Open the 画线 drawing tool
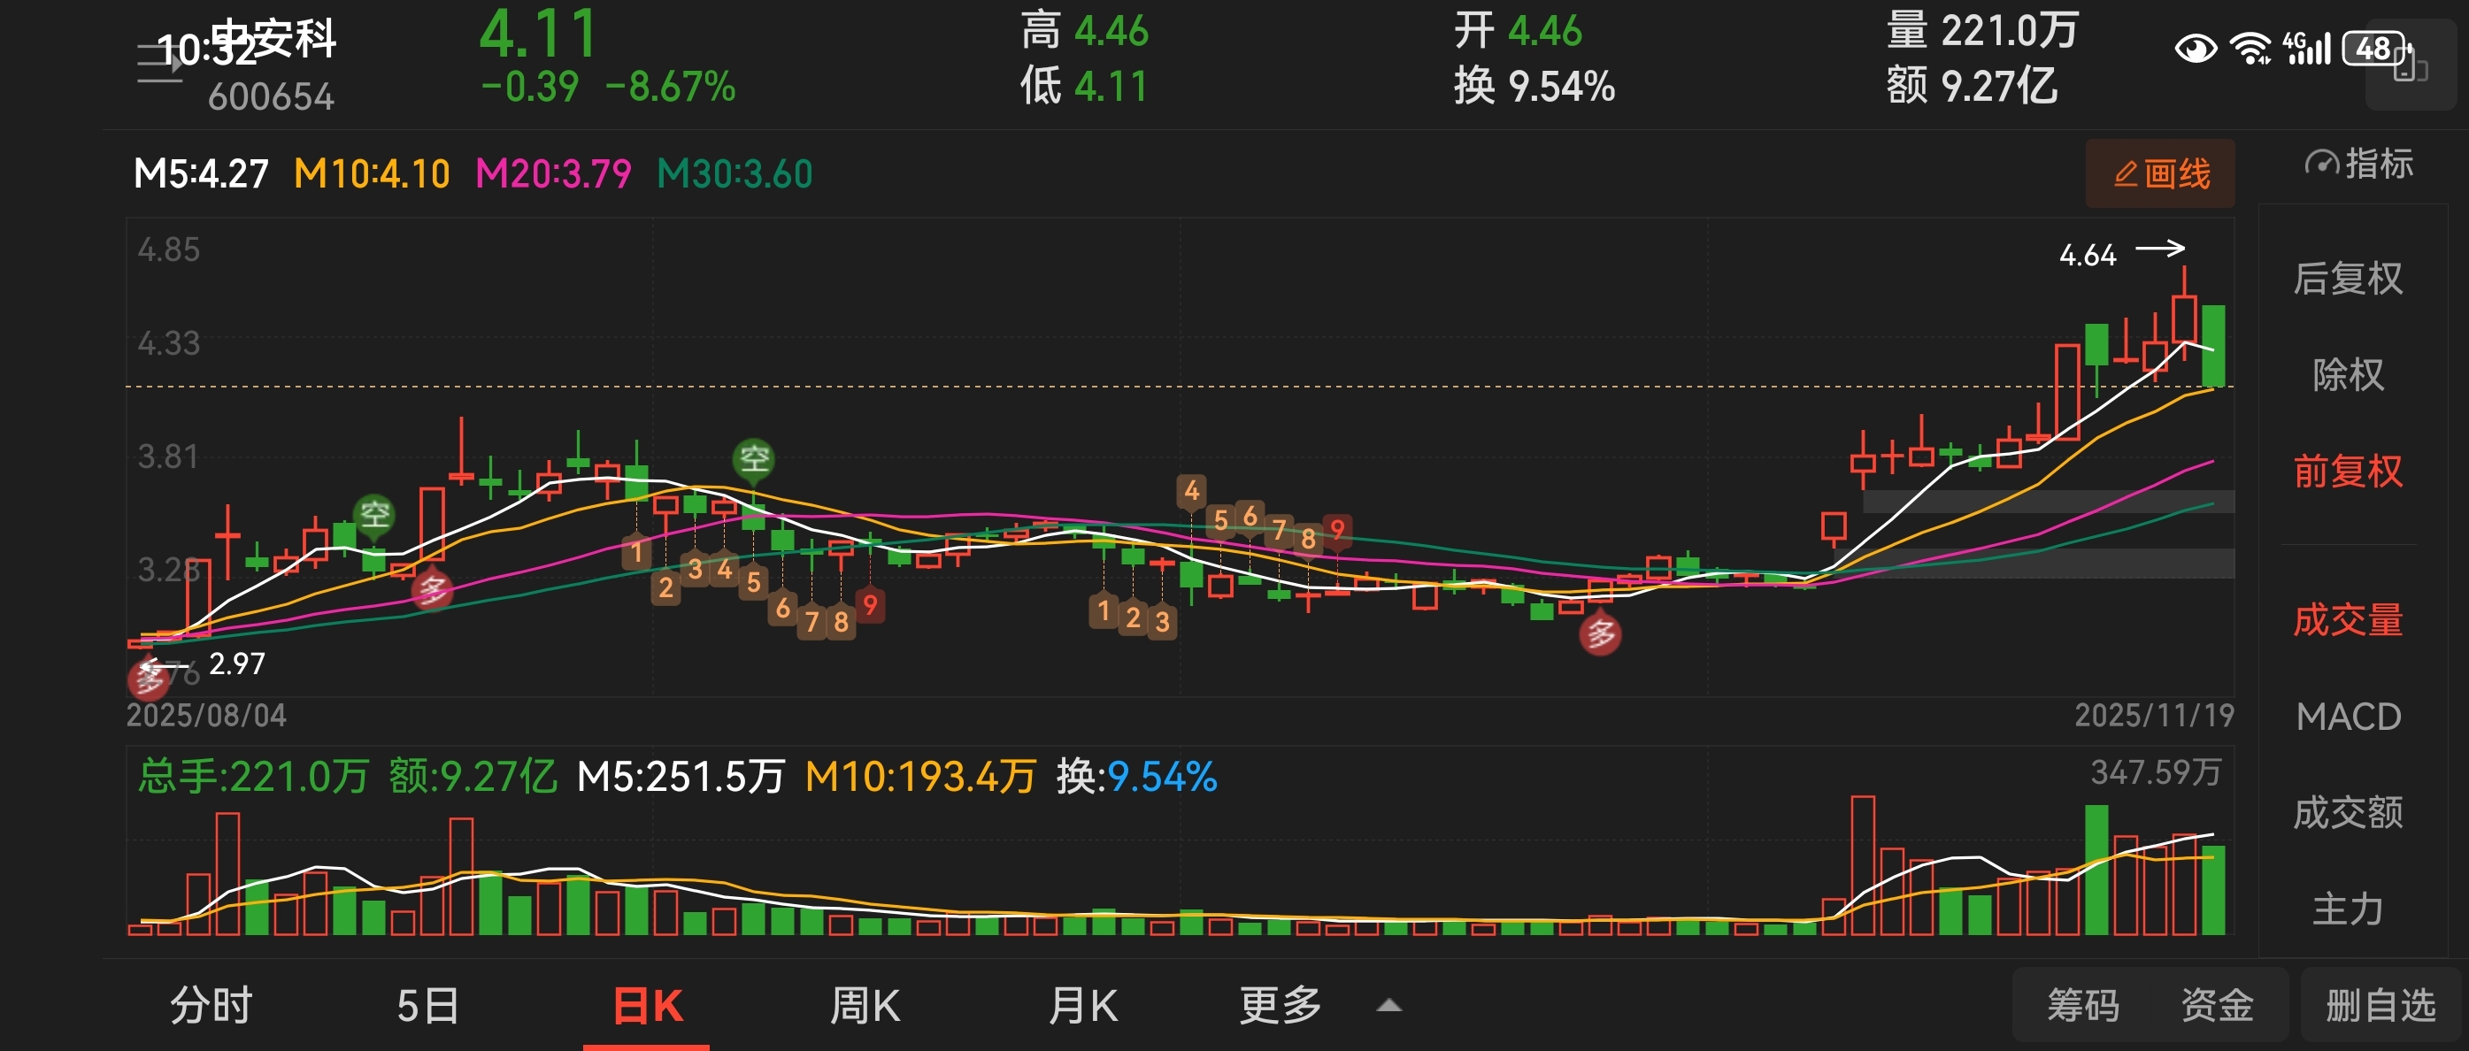 pos(2159,173)
